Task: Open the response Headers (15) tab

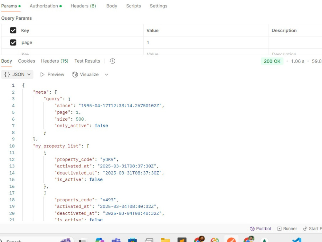Action: 55,61
